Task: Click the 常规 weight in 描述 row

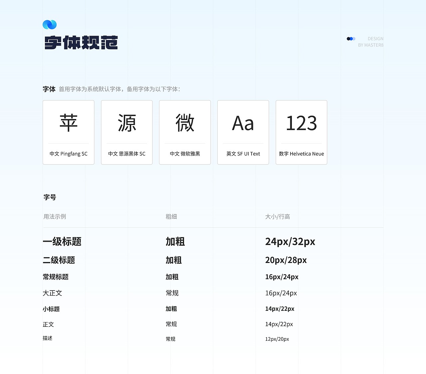Action: [171, 339]
